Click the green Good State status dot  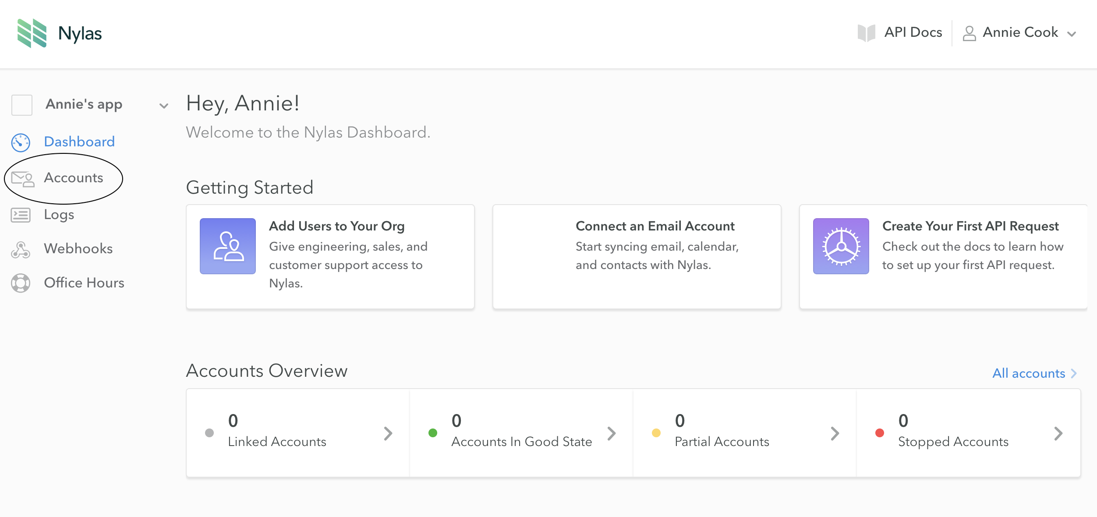click(x=433, y=433)
